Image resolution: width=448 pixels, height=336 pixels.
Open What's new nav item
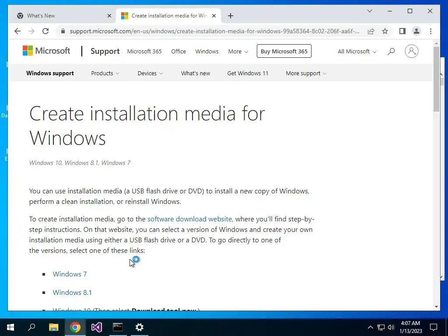196,73
